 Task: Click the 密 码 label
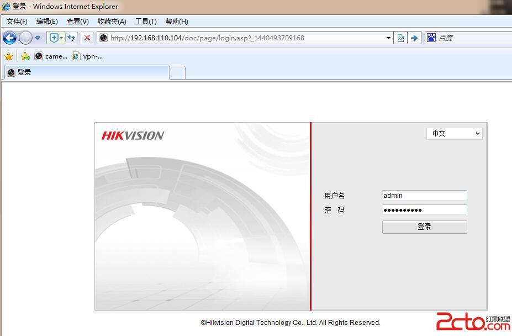pos(334,210)
